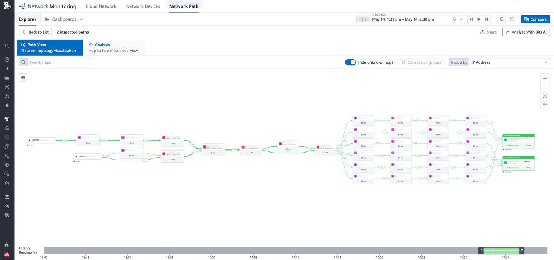This screenshot has width=554, height=260.
Task: Click the refresh icon beside Compare
Action: click(x=512, y=19)
